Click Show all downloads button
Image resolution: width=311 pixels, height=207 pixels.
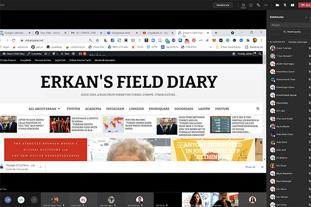tap(250, 167)
